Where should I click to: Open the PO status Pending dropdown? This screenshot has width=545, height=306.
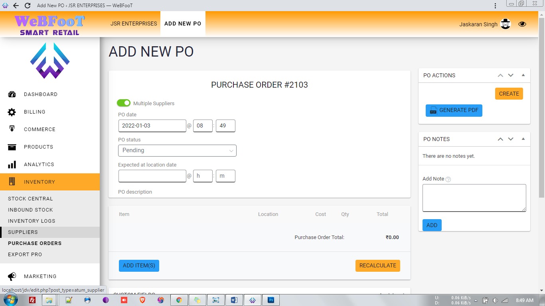[177, 151]
